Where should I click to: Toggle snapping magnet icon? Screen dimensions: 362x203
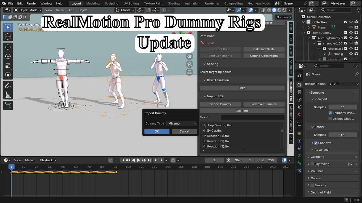point(149,10)
